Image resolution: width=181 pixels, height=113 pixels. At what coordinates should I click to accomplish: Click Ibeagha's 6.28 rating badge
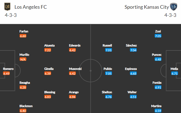coord(23,87)
